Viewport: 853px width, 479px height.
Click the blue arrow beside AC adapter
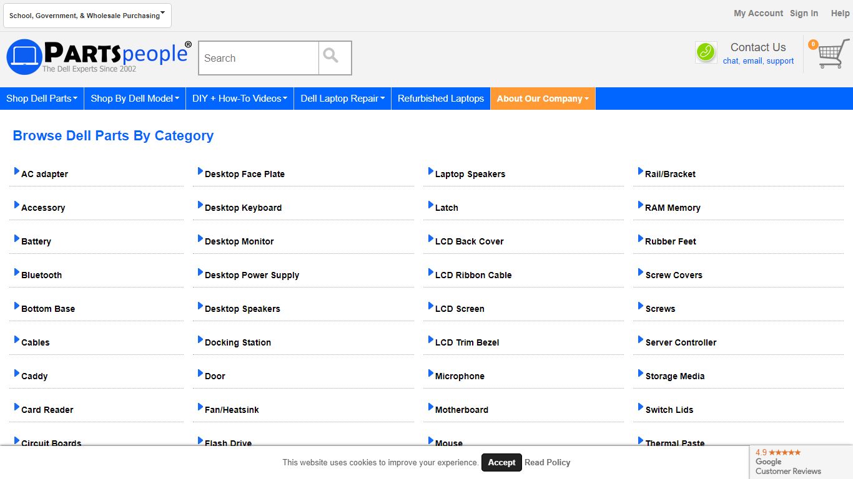click(x=17, y=171)
